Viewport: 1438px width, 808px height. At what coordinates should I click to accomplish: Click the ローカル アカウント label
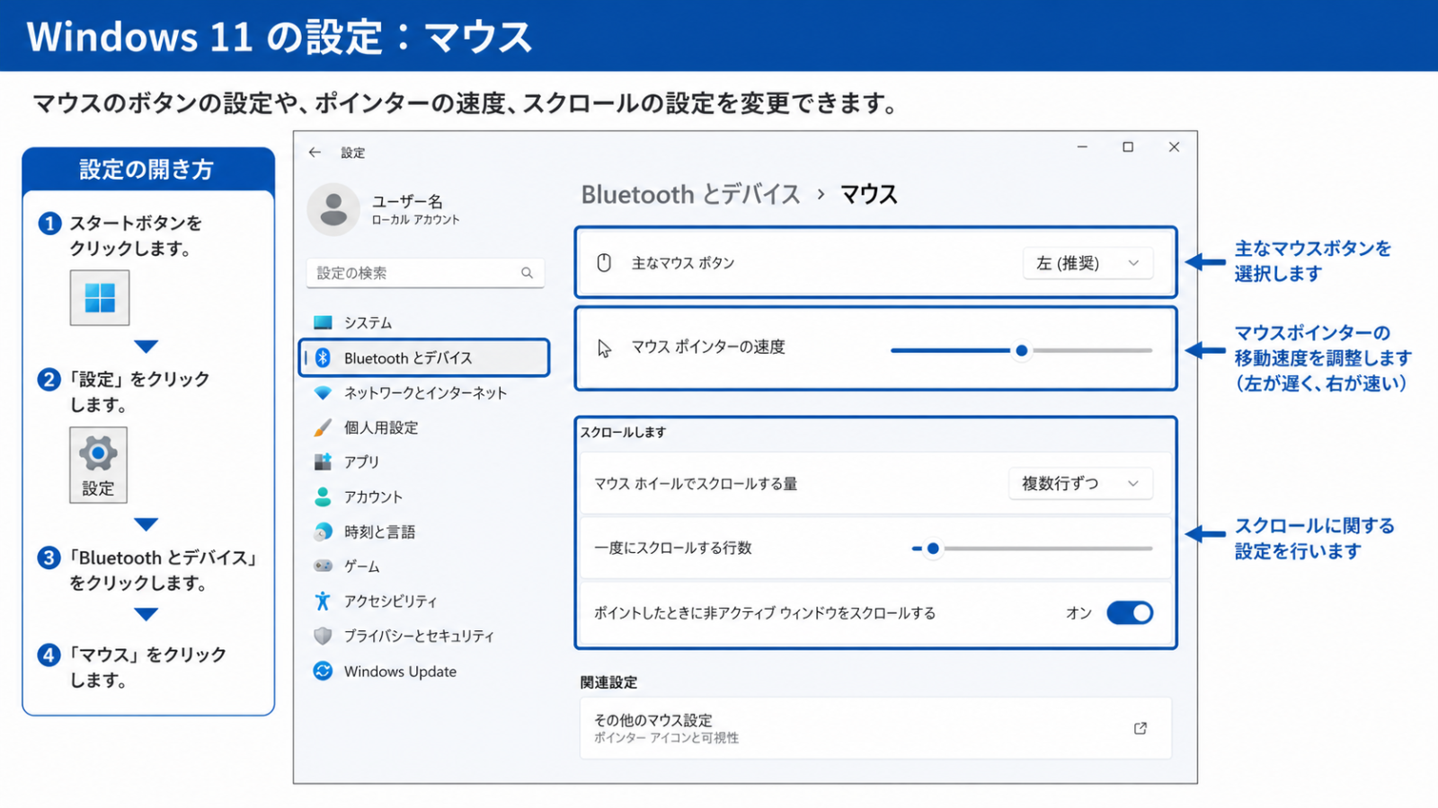[x=415, y=220]
